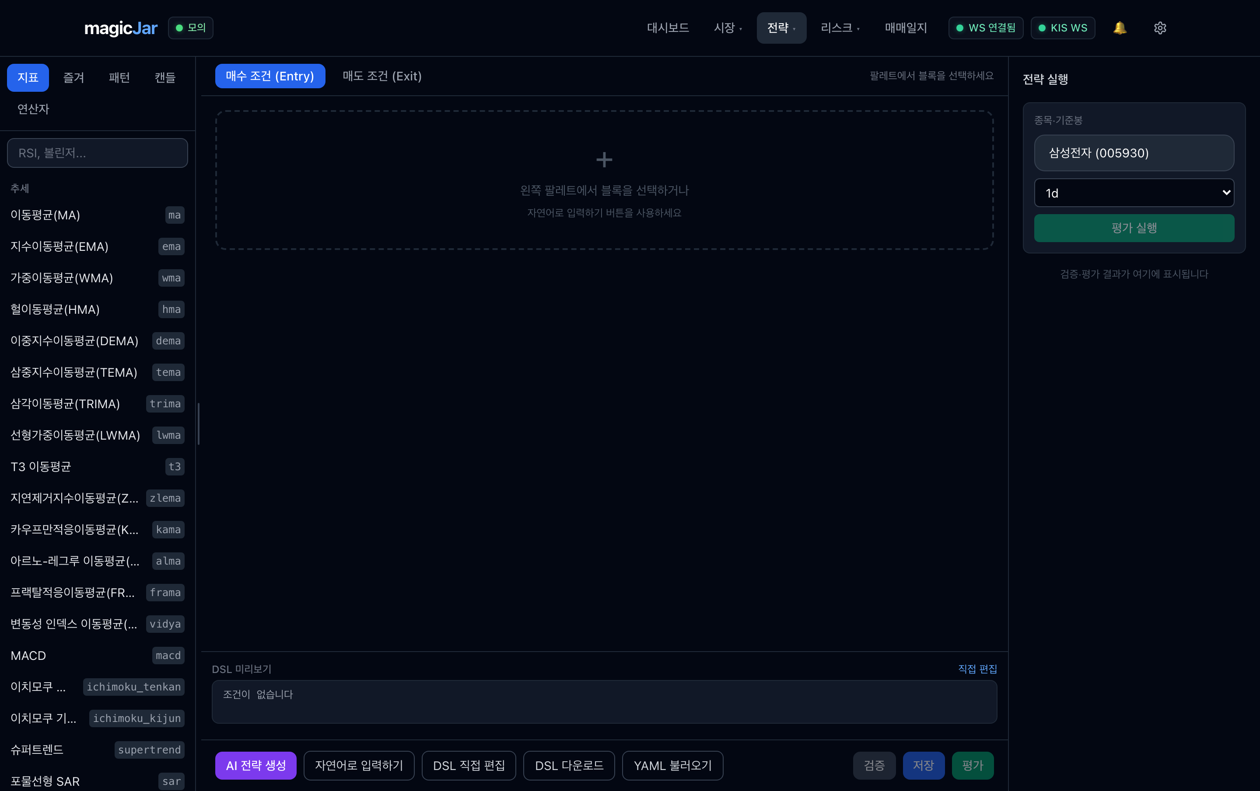Click the KIS WS status badge
This screenshot has width=1260, height=791.
(1062, 28)
